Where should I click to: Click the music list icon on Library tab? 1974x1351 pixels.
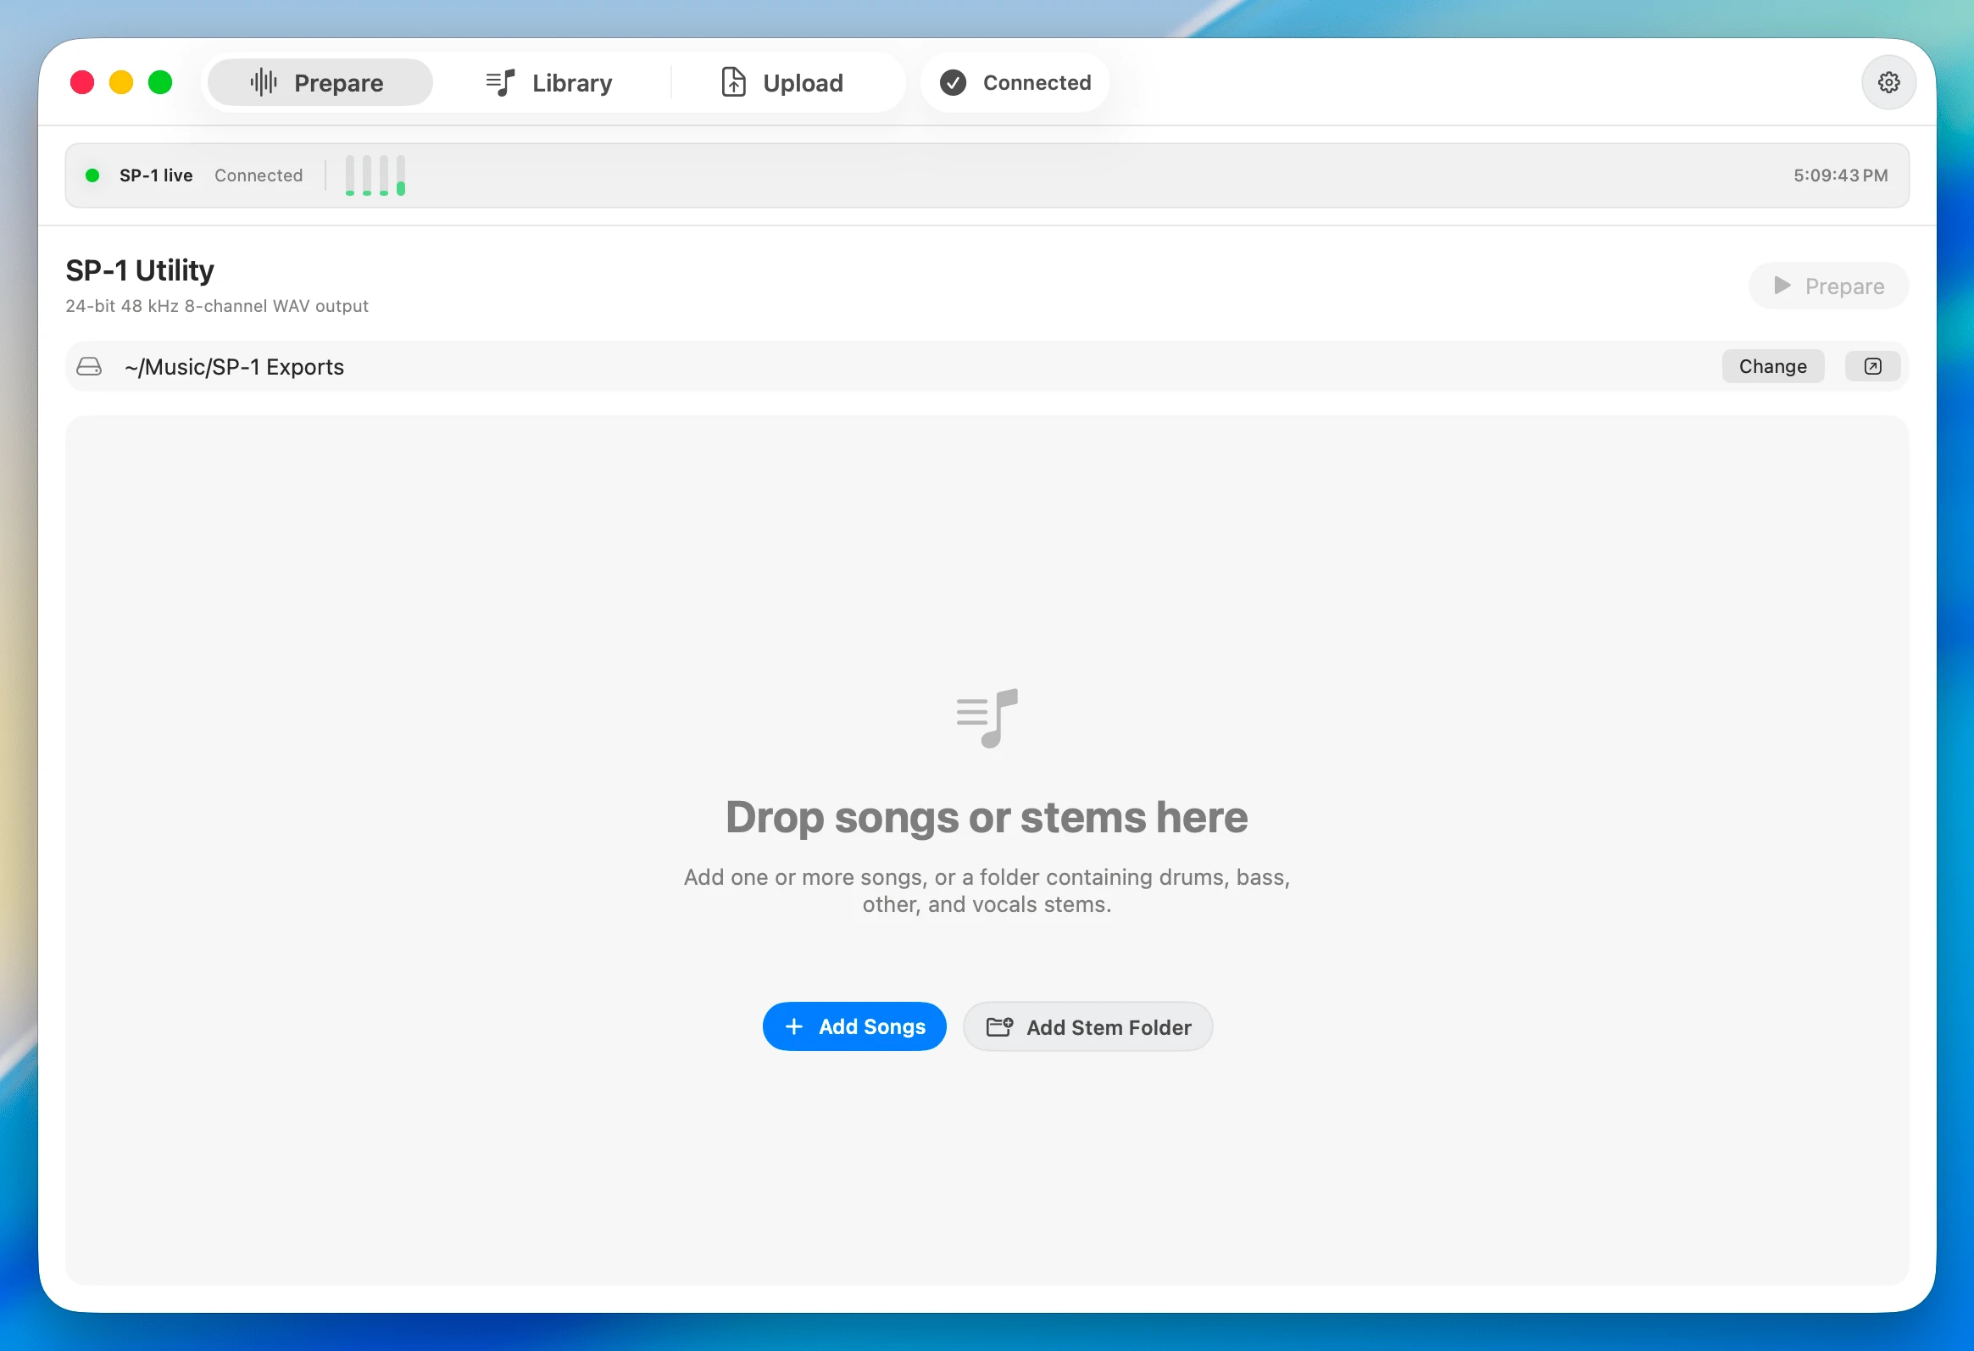[500, 82]
